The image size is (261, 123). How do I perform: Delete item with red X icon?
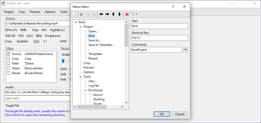coord(127,14)
